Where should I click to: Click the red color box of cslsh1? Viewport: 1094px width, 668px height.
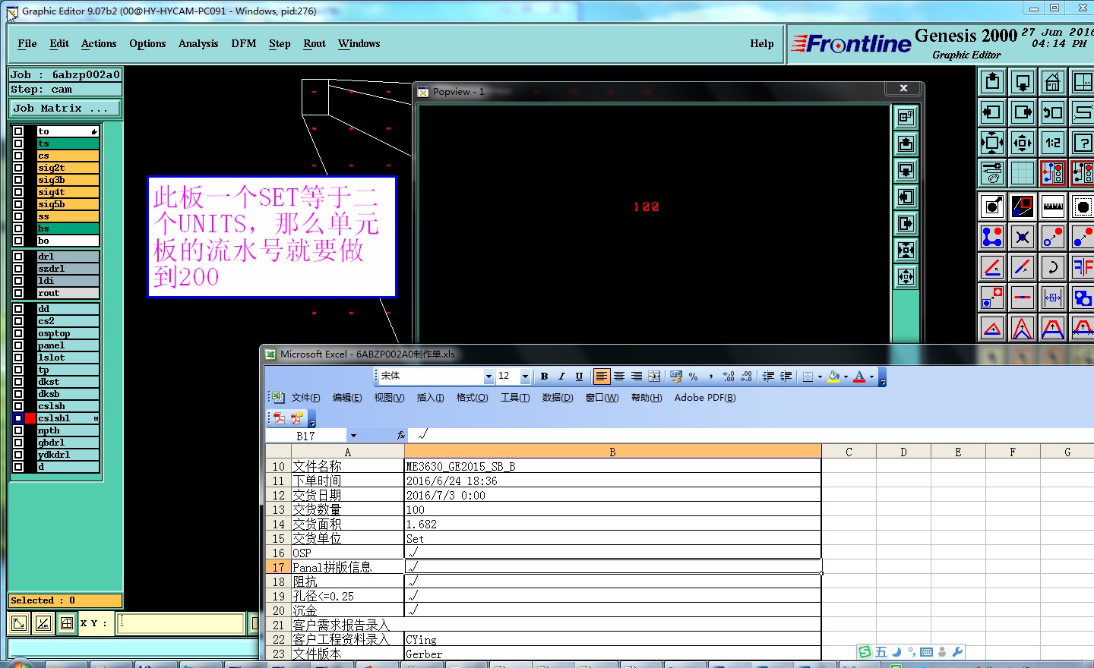click(x=30, y=418)
